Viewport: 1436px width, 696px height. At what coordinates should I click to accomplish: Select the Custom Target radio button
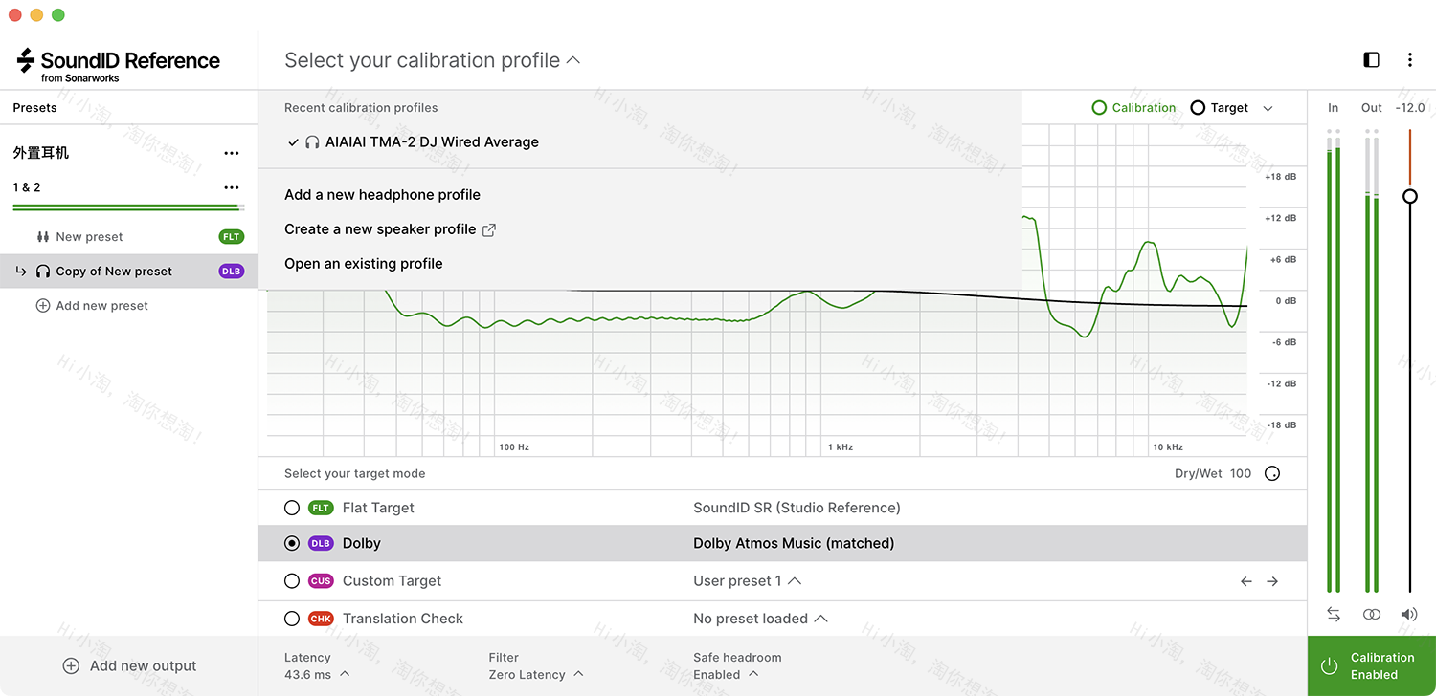[x=292, y=580]
